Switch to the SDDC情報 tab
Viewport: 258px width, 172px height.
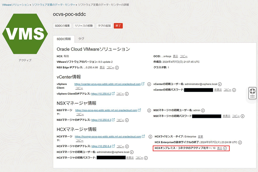(64, 39)
